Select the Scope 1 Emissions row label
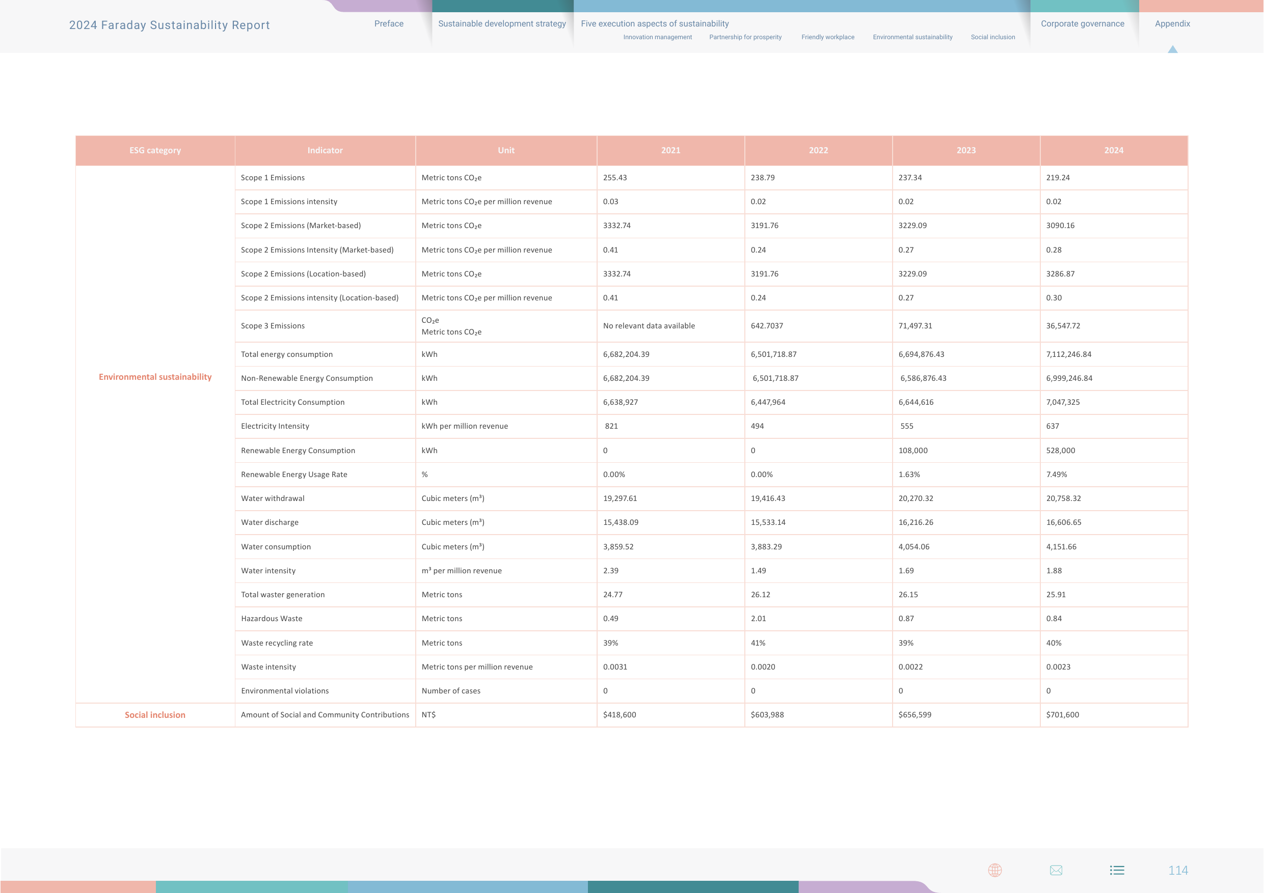 pos(273,178)
